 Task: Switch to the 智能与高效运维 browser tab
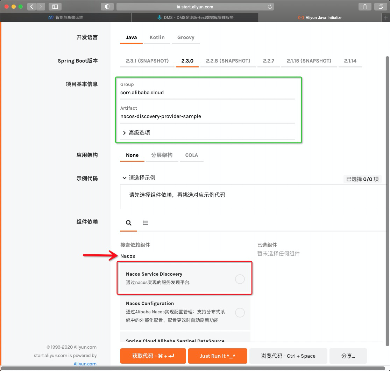point(66,17)
